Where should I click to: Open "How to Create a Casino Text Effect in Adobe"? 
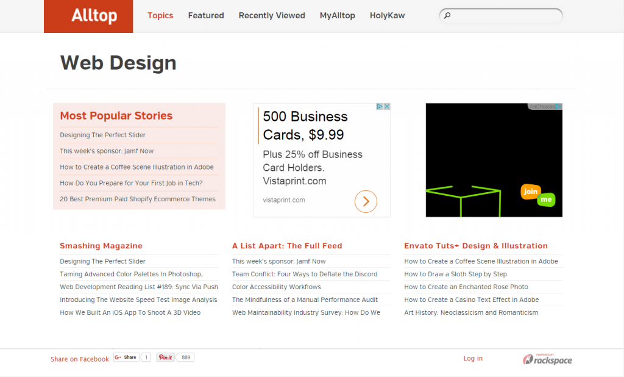472,300
